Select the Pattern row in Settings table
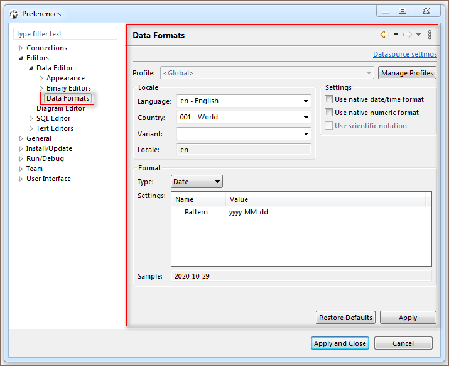 196,213
